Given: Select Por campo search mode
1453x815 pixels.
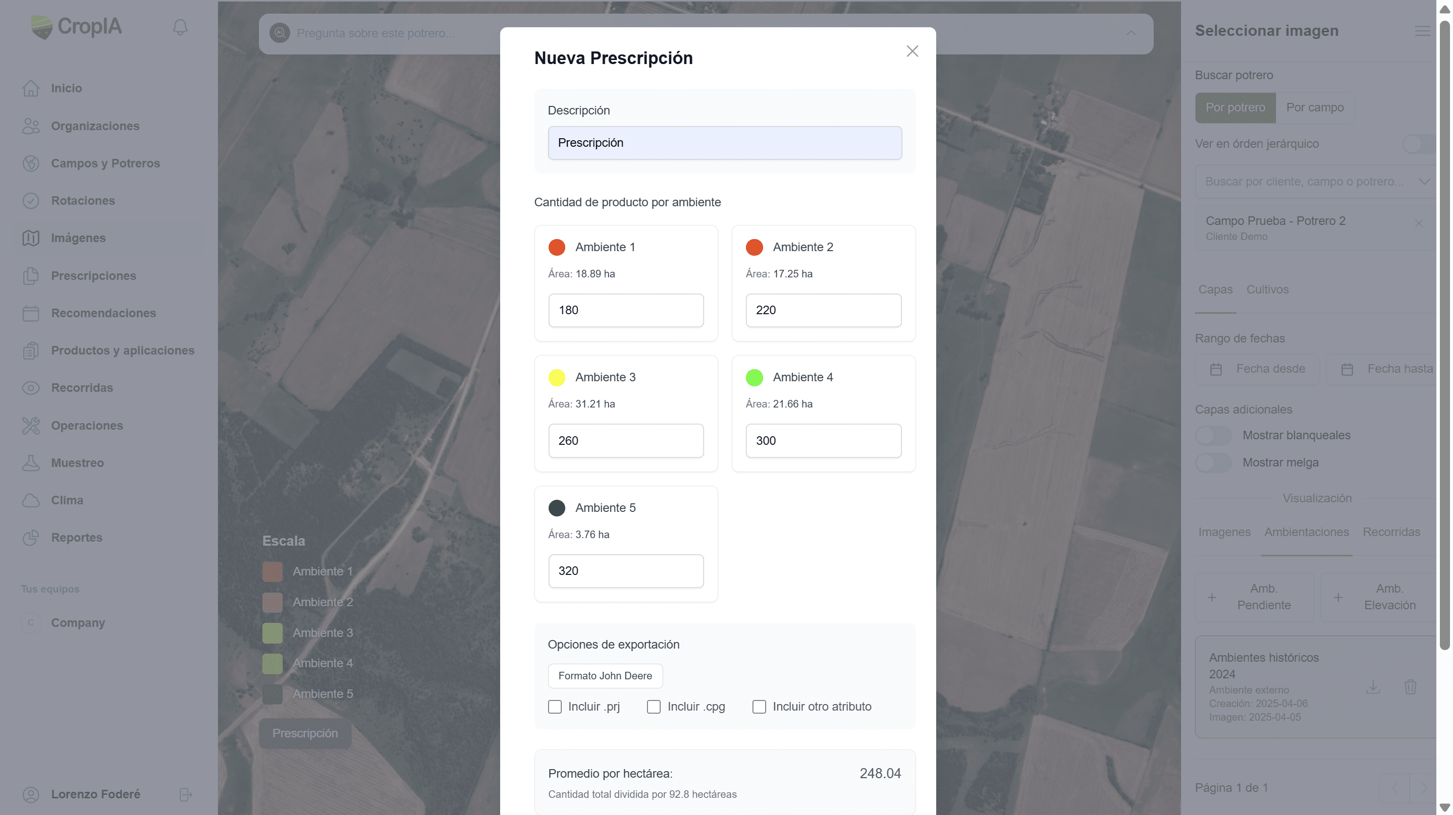Looking at the screenshot, I should [1314, 107].
